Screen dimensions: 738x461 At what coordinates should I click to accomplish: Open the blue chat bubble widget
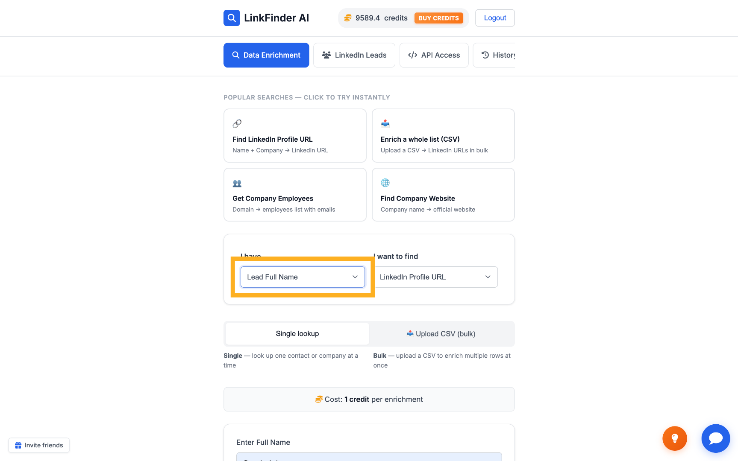716,438
